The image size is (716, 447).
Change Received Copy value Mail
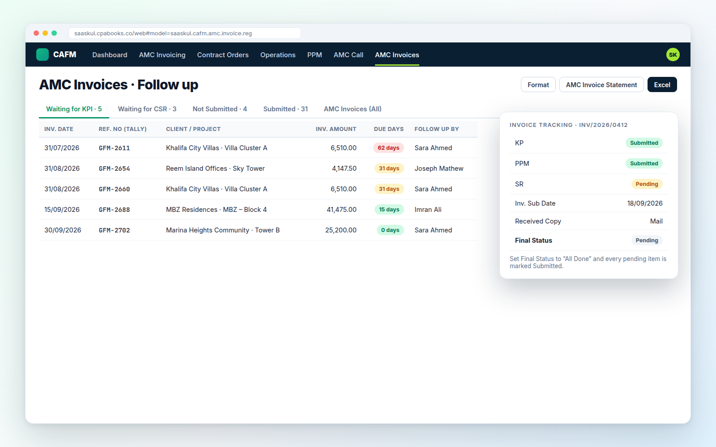tap(656, 221)
